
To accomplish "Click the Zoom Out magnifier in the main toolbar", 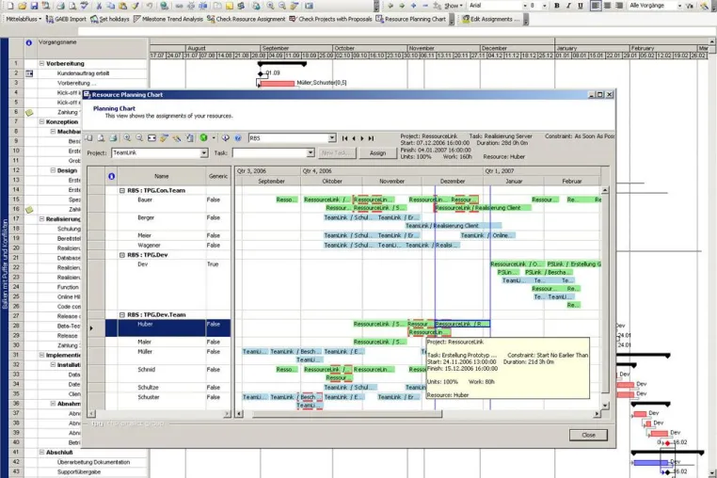I will (x=282, y=6).
